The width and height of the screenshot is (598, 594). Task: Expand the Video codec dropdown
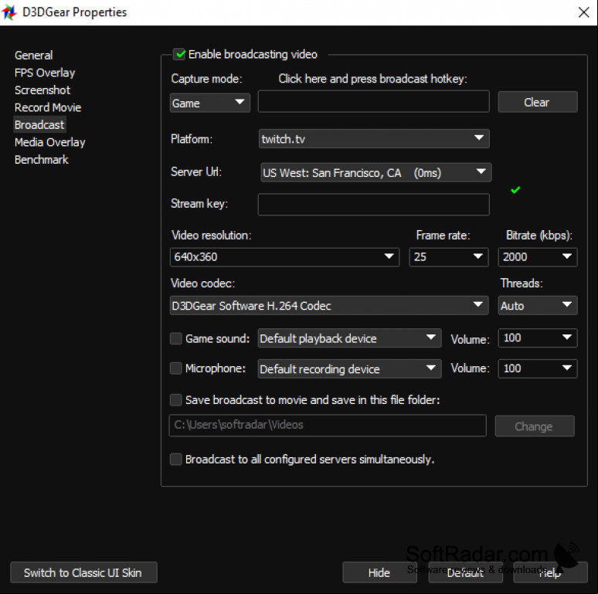coord(329,305)
